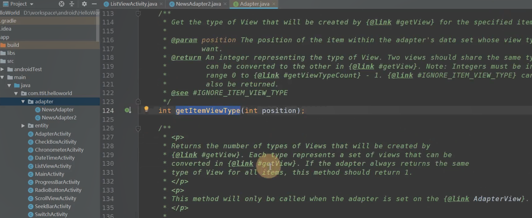The height and width of the screenshot is (218, 532).
Task: Expand the entity package
Action: [23, 126]
